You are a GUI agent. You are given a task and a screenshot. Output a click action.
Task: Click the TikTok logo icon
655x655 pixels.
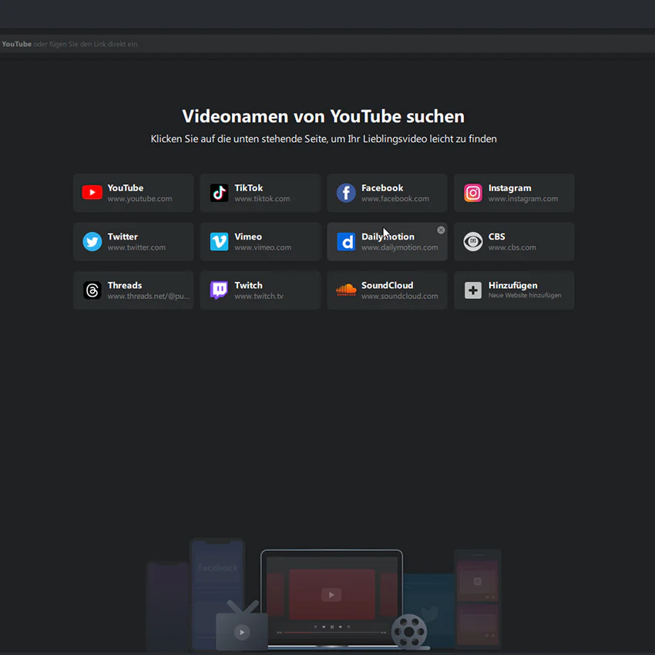(219, 193)
